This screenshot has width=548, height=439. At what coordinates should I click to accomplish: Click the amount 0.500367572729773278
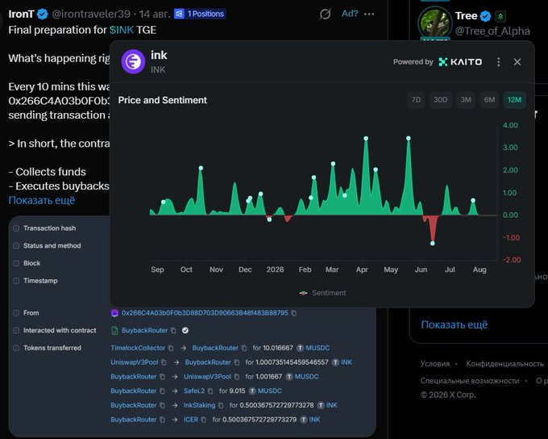pos(276,405)
